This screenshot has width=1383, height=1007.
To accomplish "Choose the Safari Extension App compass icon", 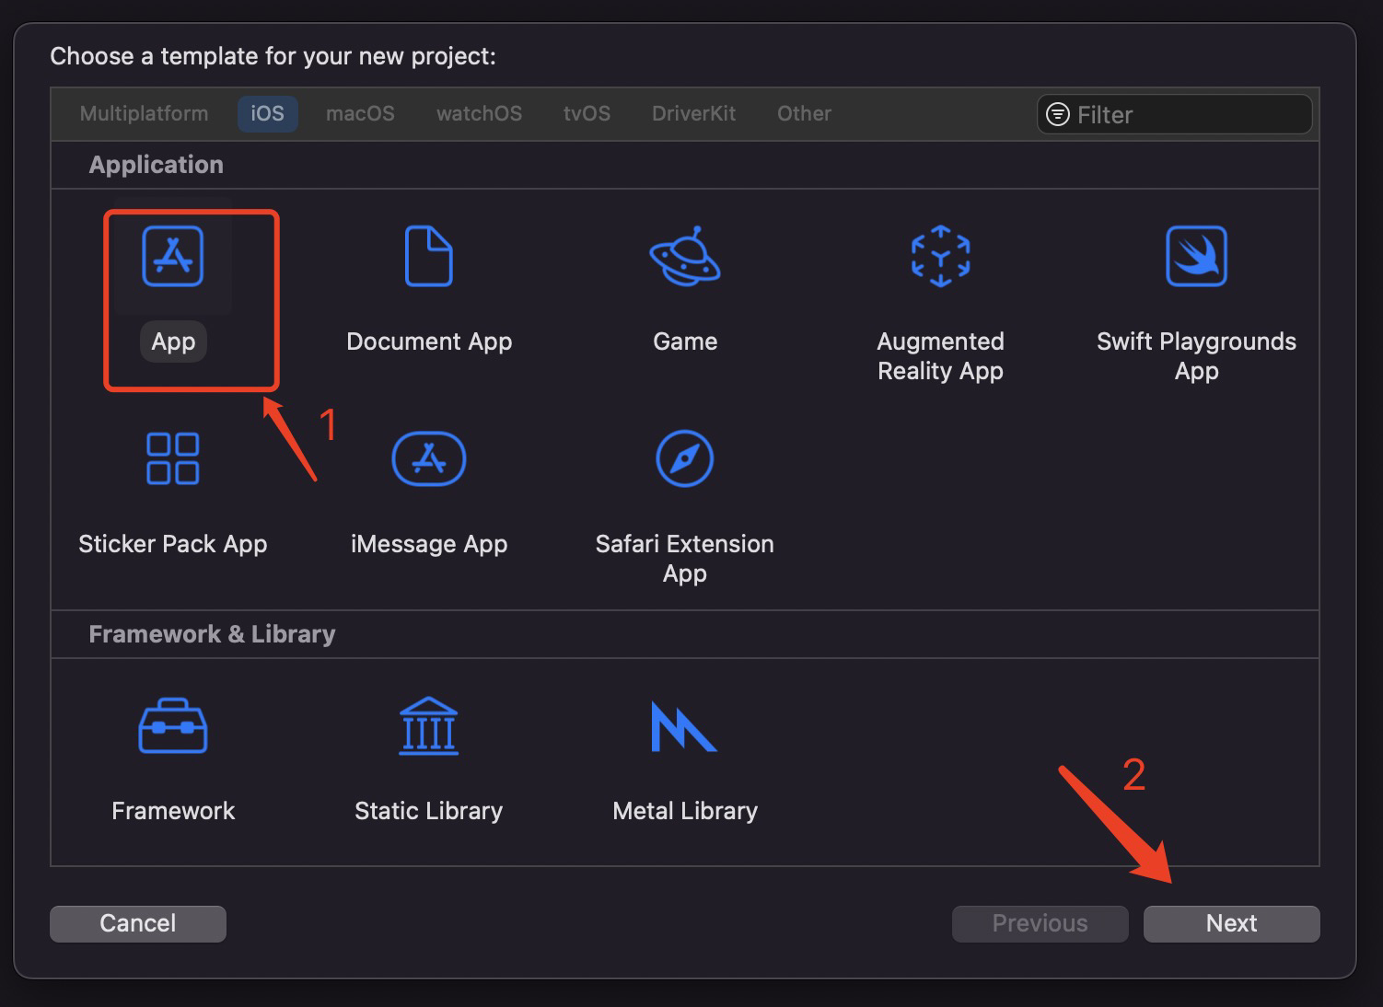I will click(x=684, y=458).
